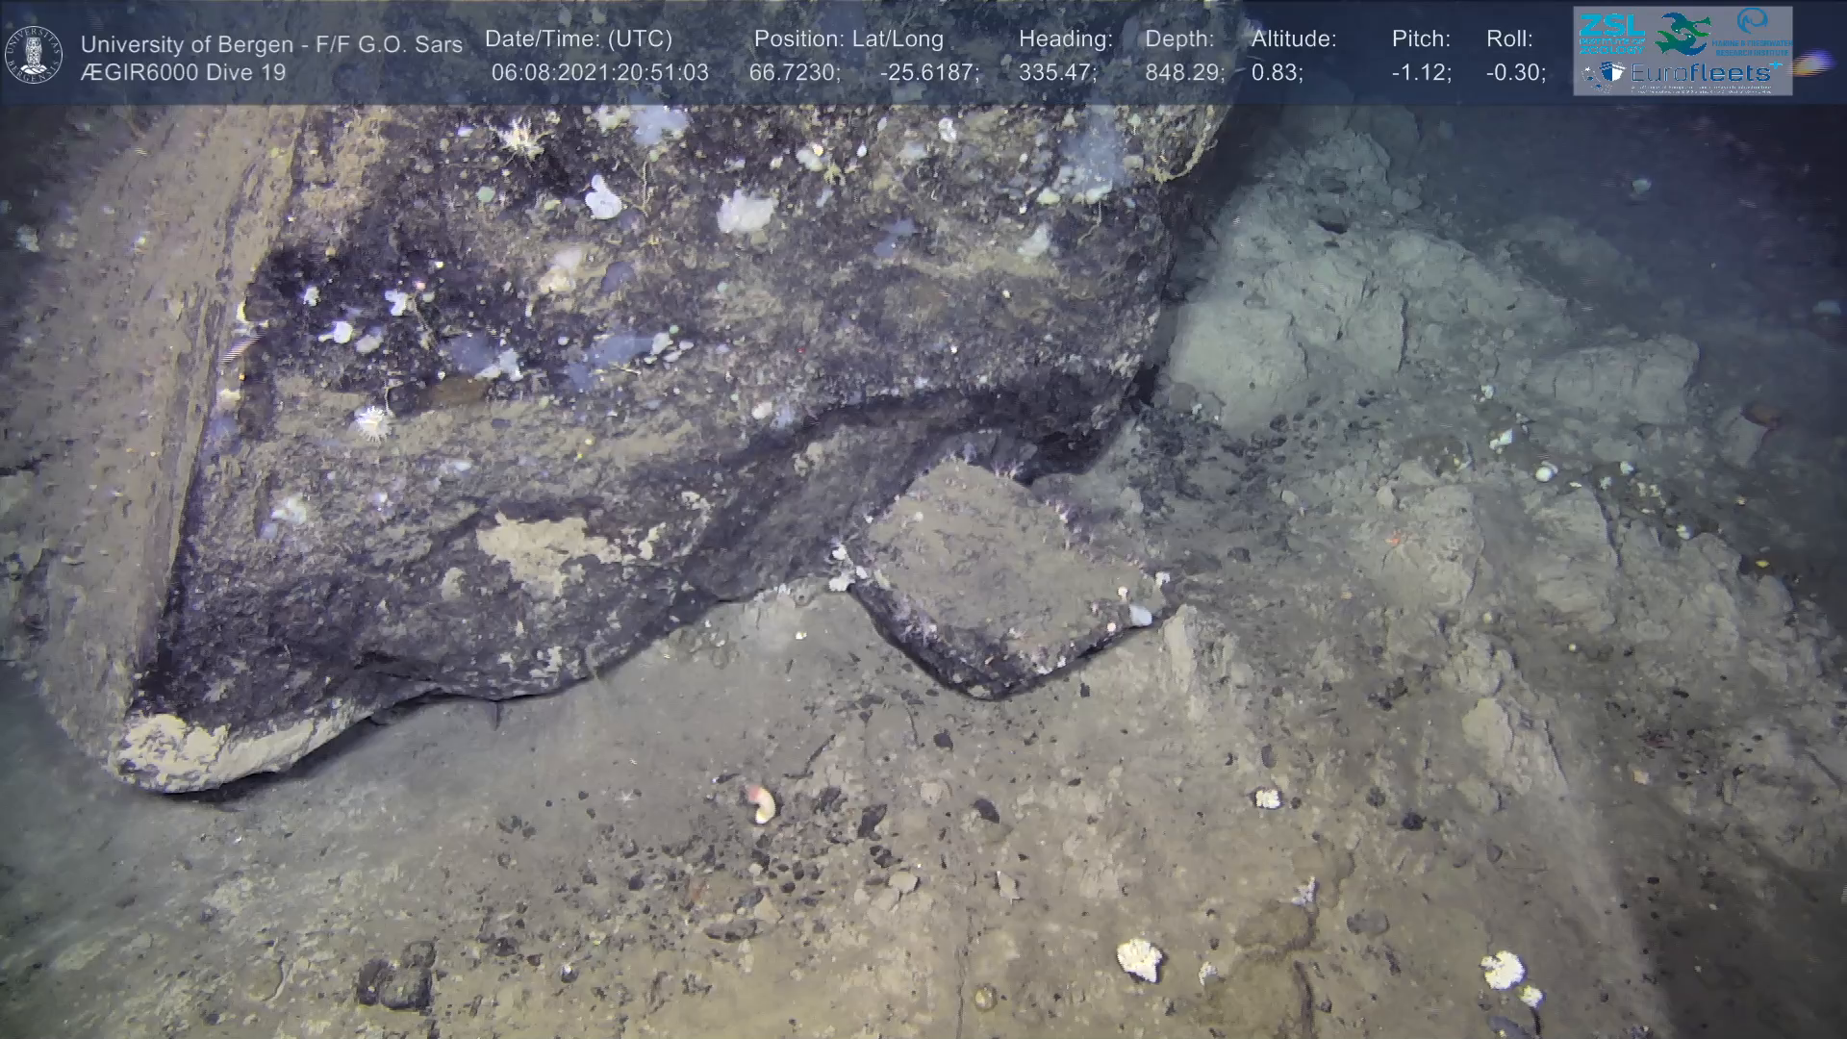1847x1039 pixels.
Task: Click the green-blue fish emblem logo
Action: click(x=1683, y=33)
